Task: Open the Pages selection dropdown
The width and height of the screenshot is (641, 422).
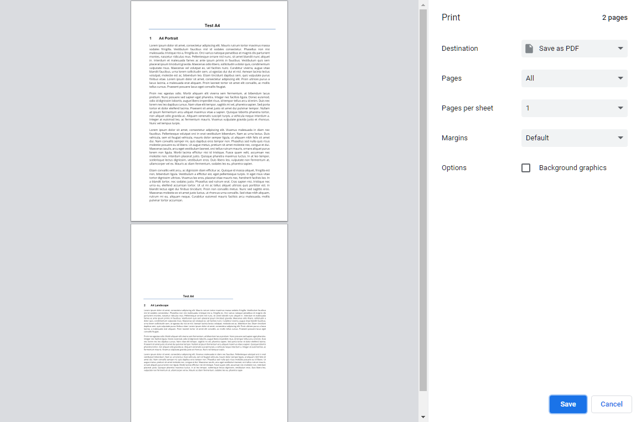Action: (574, 78)
